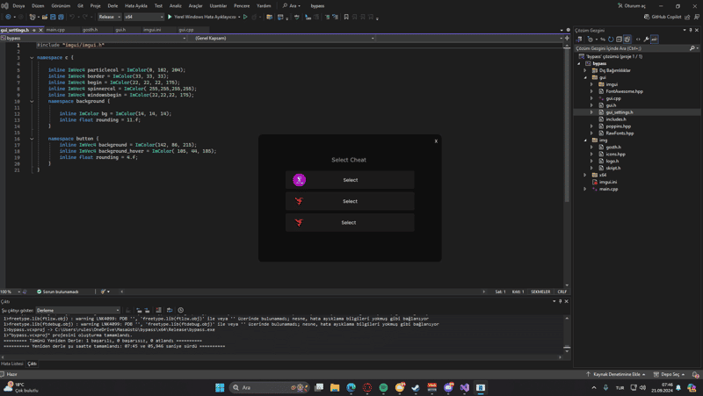Switch to the gui.cpp editor tab

[x=186, y=30]
